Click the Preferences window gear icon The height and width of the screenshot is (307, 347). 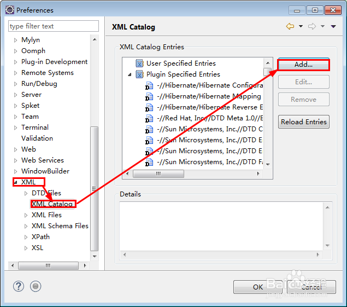[x=10, y=10]
